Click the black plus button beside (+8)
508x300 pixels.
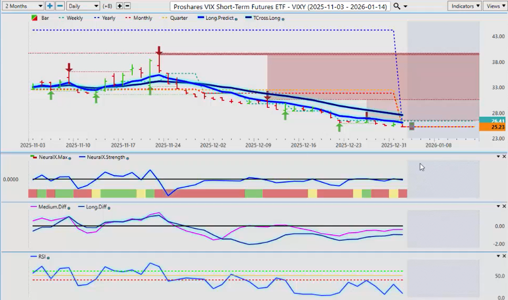(120, 6)
